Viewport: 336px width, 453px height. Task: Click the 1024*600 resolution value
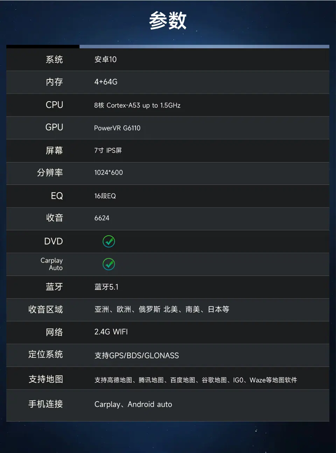click(108, 173)
